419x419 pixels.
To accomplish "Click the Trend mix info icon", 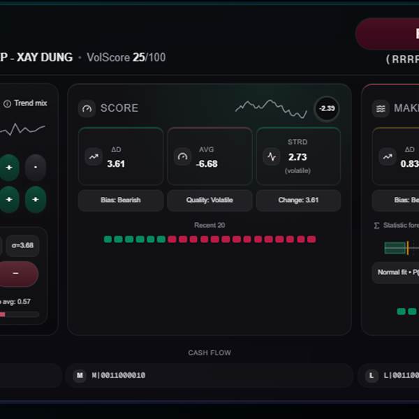I will pos(7,103).
